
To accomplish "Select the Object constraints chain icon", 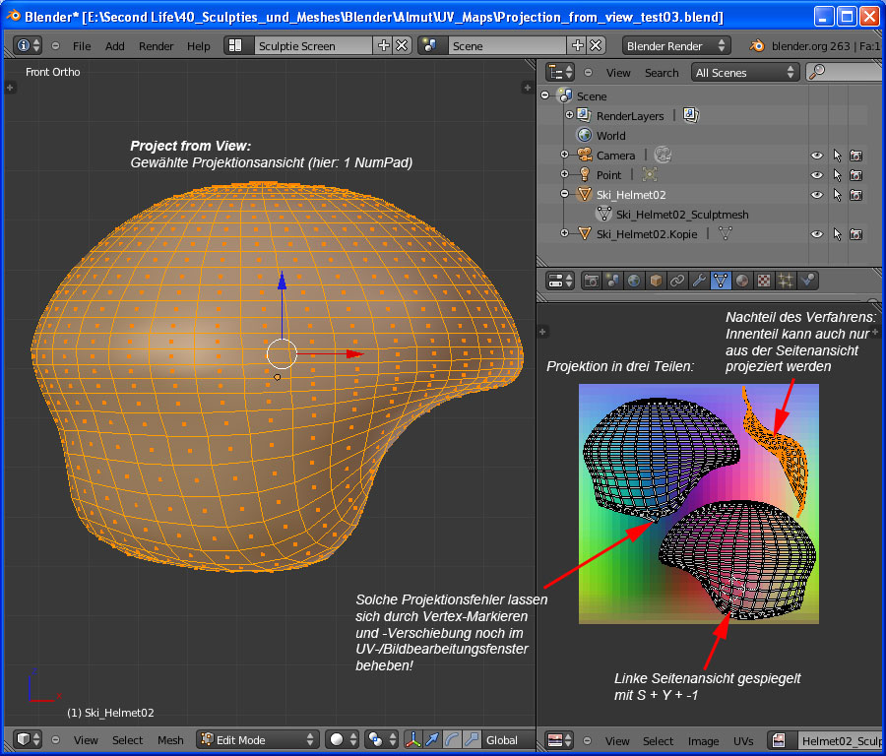I will pos(676,281).
